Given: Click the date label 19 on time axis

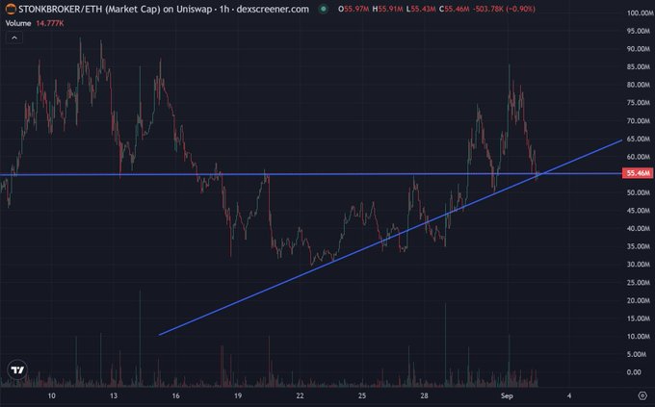Looking at the screenshot, I should (238, 395).
